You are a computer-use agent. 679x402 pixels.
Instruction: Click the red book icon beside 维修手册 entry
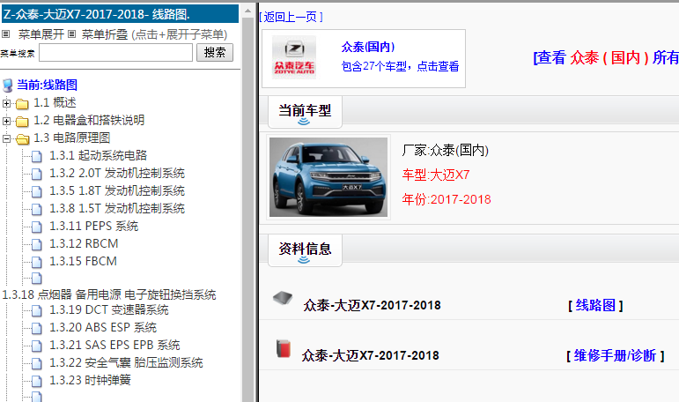(x=284, y=348)
